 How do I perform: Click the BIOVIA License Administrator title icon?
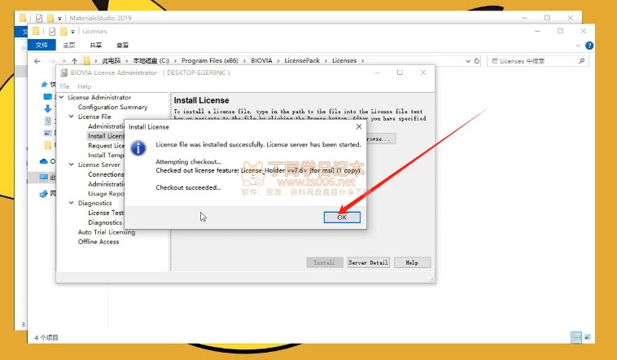click(63, 72)
